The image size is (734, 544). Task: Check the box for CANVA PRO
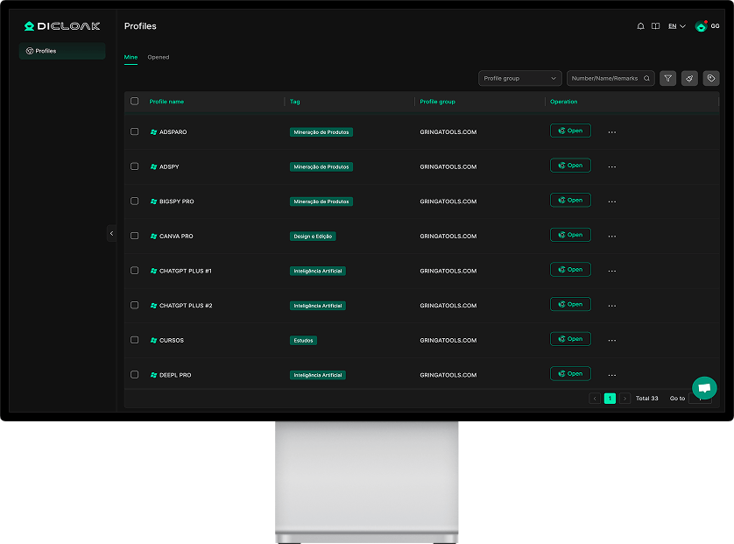135,236
